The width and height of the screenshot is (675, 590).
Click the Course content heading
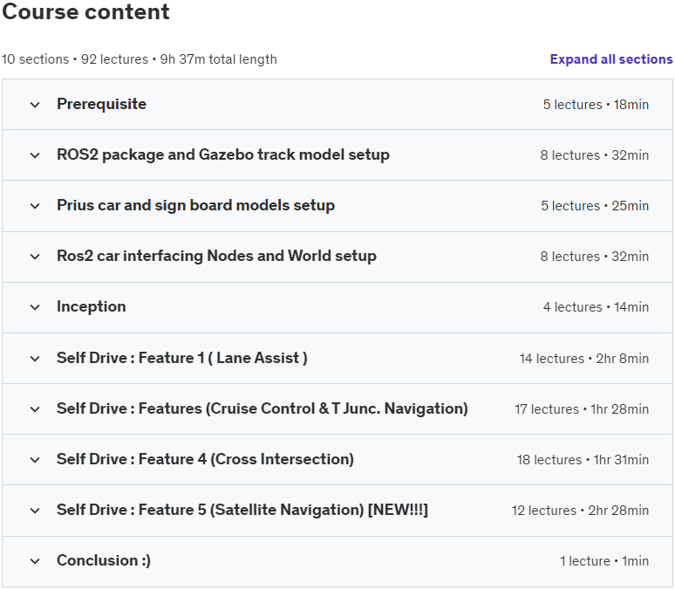pyautogui.click(x=85, y=11)
